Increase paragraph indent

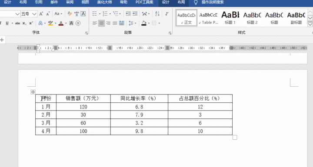click(x=135, y=13)
